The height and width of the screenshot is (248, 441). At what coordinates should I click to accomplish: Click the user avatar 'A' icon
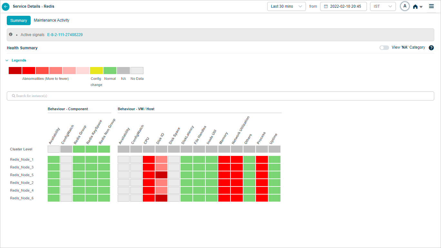tap(405, 6)
